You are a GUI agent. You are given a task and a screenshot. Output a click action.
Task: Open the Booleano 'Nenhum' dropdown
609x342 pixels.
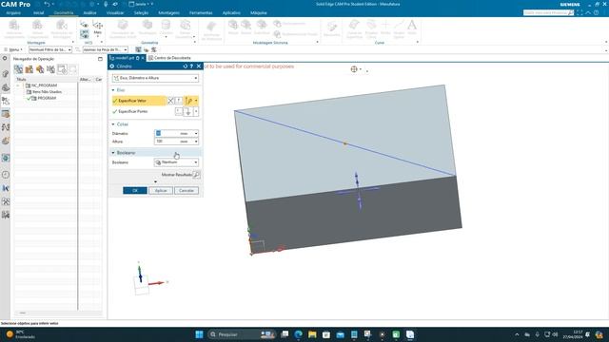tap(176, 162)
